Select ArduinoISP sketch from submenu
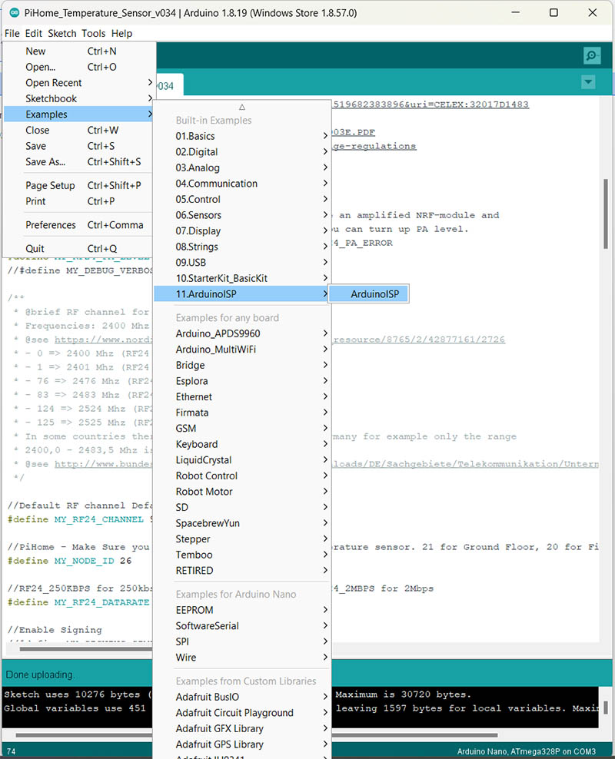This screenshot has width=615, height=759. click(368, 293)
